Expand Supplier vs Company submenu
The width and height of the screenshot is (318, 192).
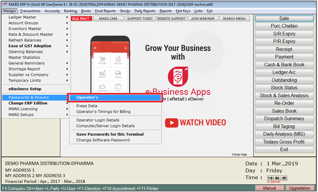click(x=36, y=75)
